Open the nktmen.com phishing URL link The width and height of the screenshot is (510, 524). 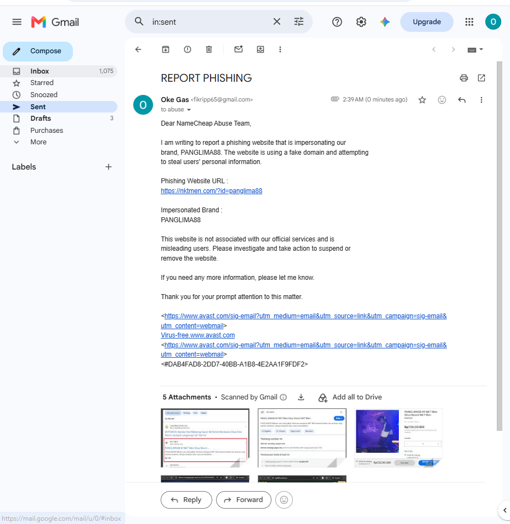(x=212, y=191)
